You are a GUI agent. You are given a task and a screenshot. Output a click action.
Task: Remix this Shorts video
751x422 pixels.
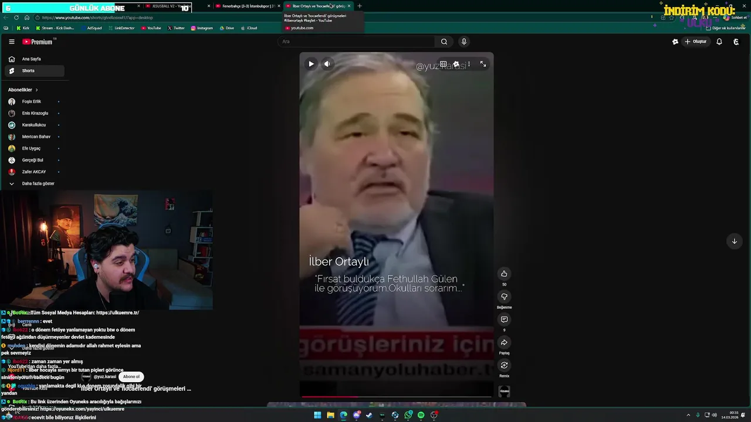[x=504, y=365]
